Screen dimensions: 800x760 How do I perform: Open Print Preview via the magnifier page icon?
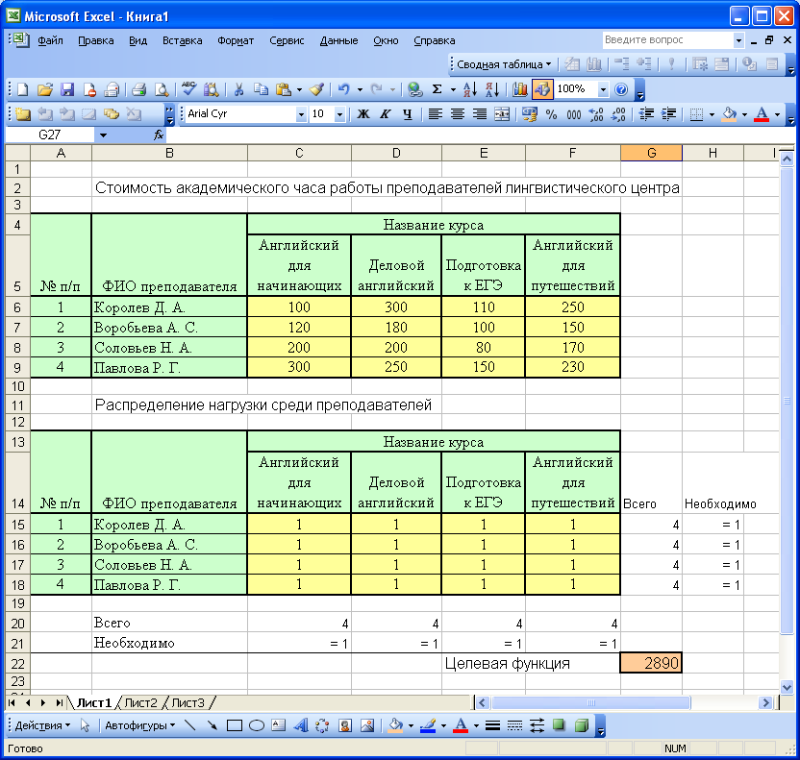coord(162,89)
